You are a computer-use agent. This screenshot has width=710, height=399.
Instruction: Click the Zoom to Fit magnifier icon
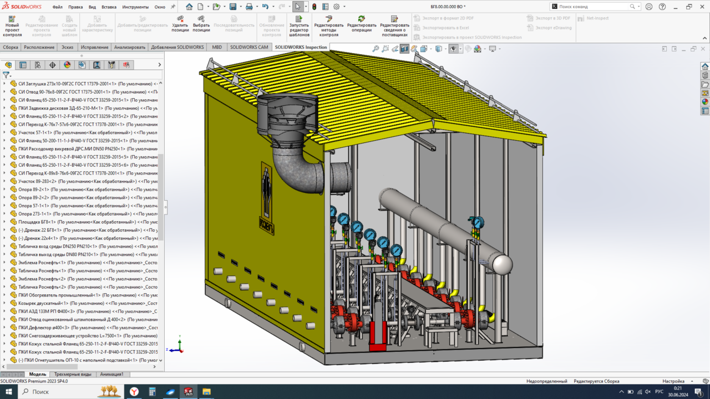pos(377,49)
